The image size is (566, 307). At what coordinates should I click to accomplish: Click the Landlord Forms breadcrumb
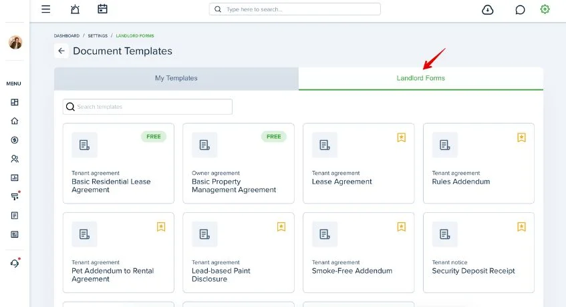click(135, 35)
